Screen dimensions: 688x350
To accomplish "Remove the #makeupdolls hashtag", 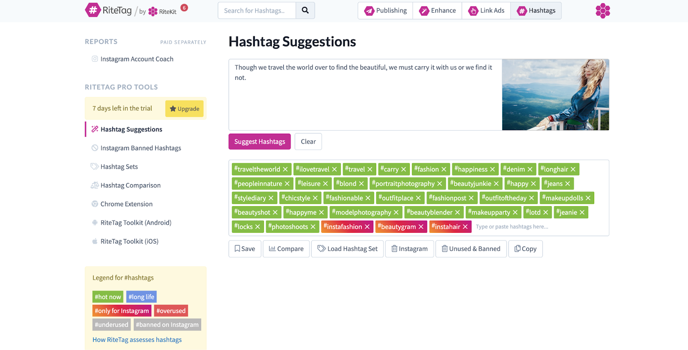I will tap(588, 198).
